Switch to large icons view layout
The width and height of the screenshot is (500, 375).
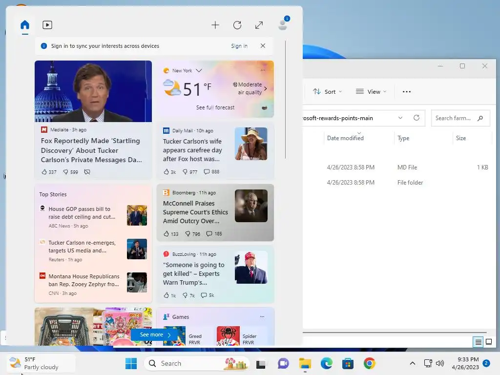pyautogui.click(x=489, y=342)
